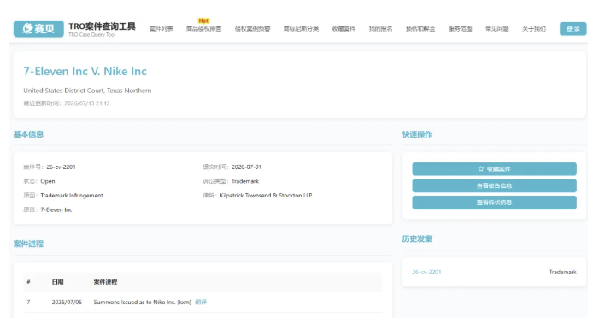
Task: Select 收藏案件 in the top navigation bar
Action: point(344,29)
